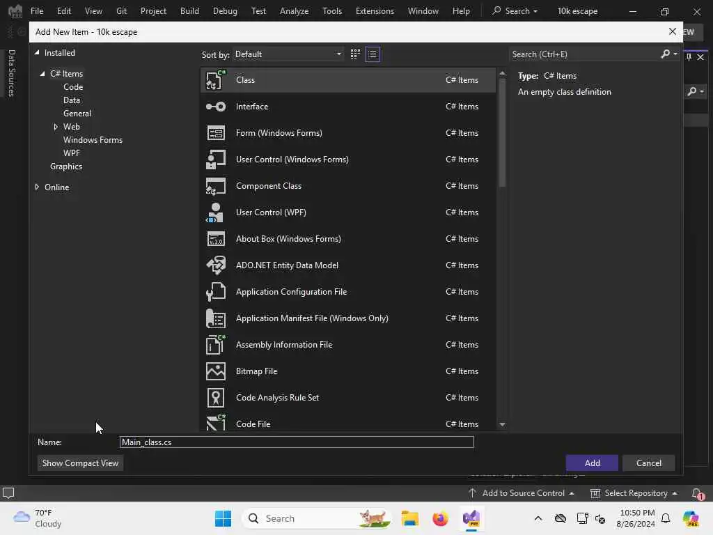The height and width of the screenshot is (535, 713).
Task: Select the Application Manifest File icon
Action: click(x=216, y=318)
